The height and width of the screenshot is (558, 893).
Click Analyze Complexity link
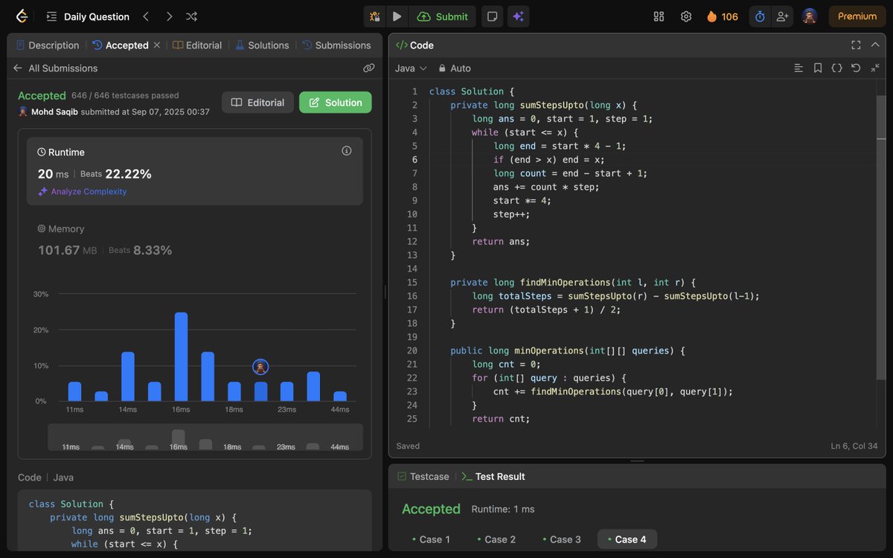point(83,192)
